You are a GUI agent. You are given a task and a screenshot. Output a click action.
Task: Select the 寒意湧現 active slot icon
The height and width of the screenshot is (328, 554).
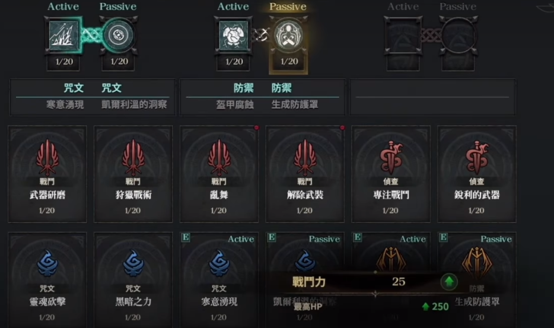pyautogui.click(x=63, y=36)
